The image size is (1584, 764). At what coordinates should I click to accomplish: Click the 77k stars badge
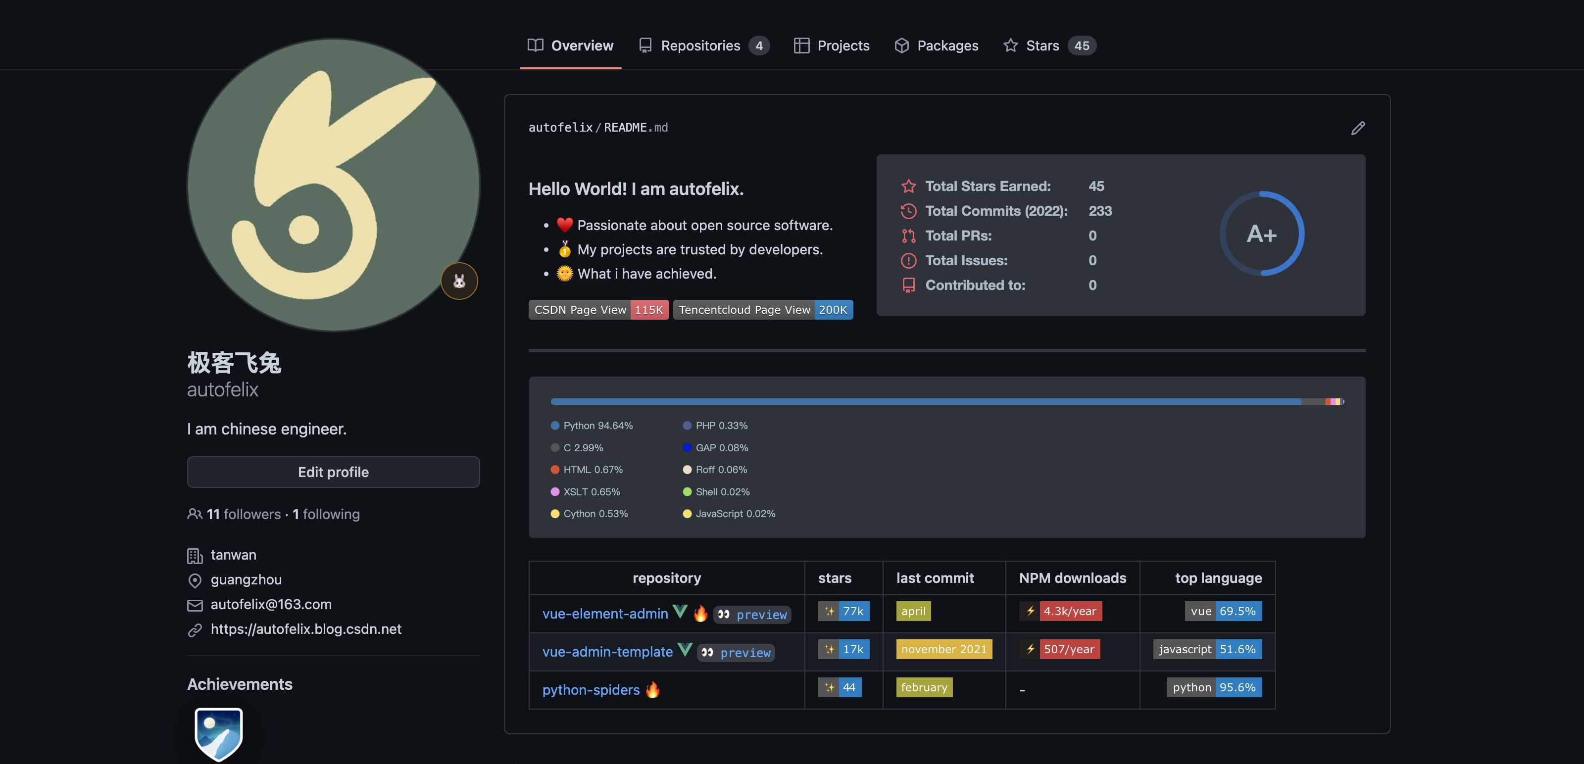843,611
